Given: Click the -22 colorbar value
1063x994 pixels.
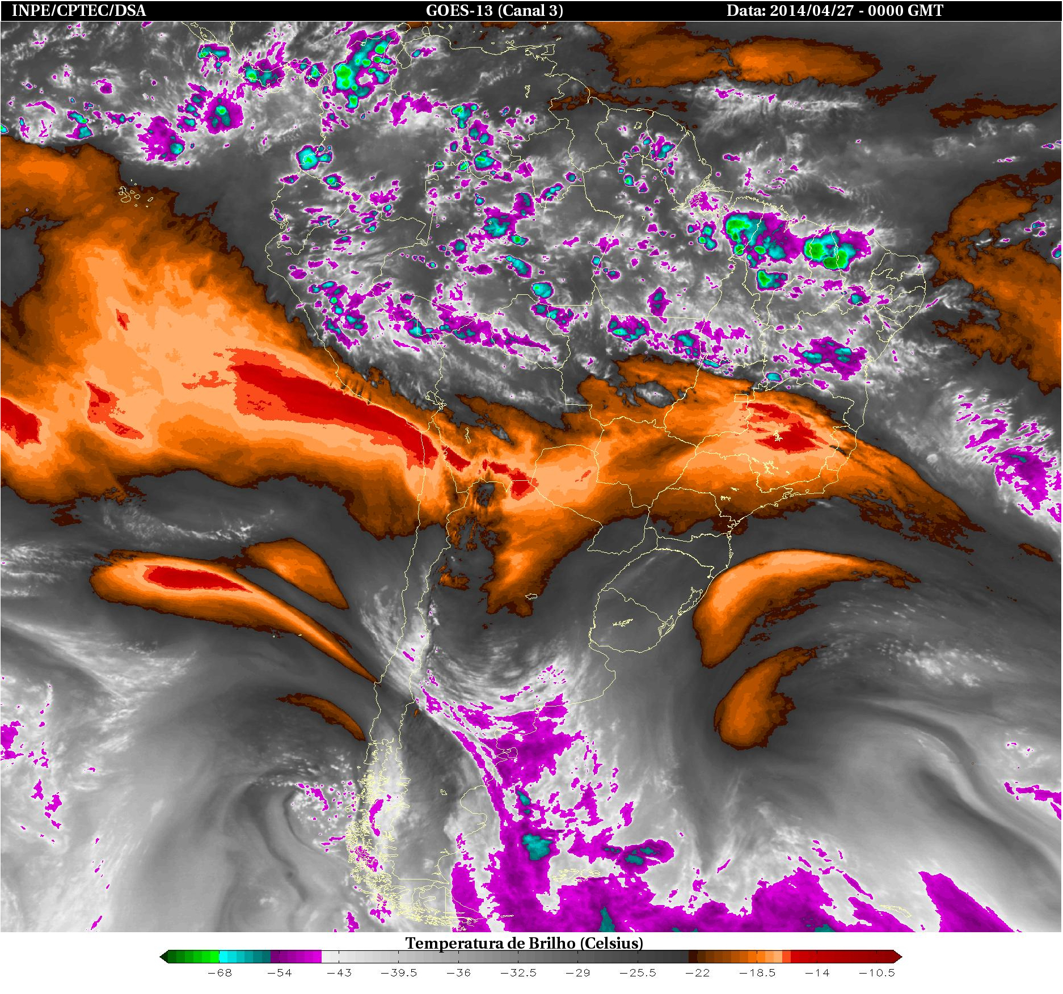Looking at the screenshot, I should point(698,973).
